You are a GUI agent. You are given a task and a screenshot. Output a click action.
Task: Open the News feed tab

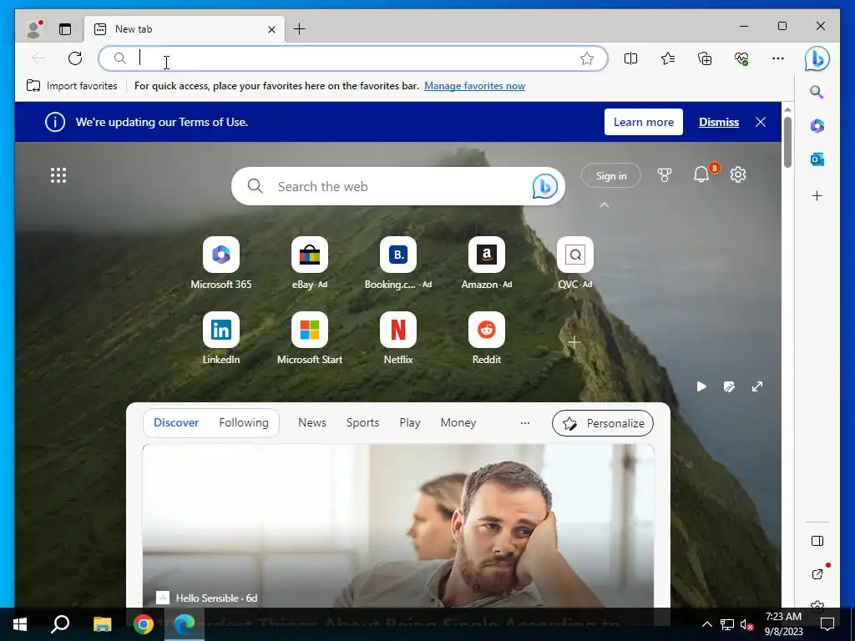[312, 422]
